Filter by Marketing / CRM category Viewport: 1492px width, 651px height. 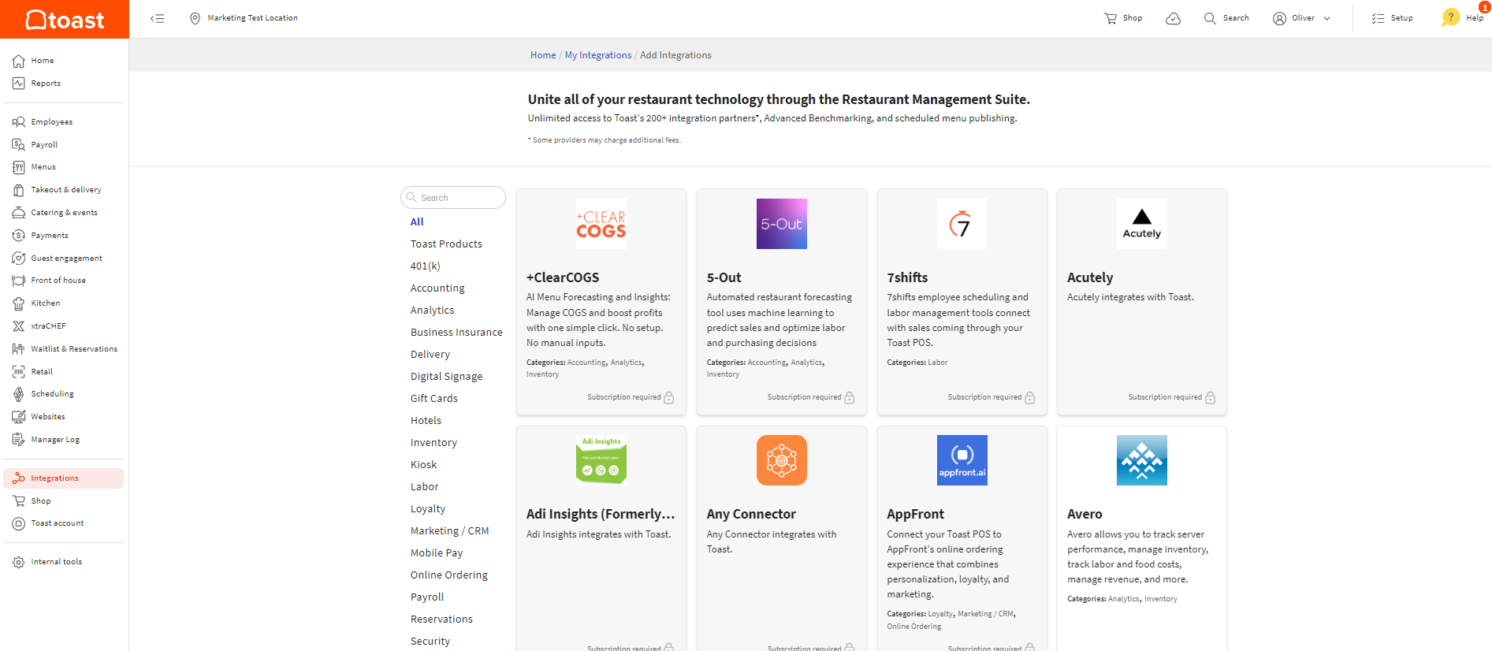(x=449, y=531)
